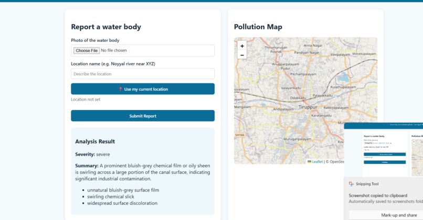Open the Snipping Tool screenshot thumbnail
Image resolution: width=423 pixels, height=220 pixels.
click(x=384, y=150)
